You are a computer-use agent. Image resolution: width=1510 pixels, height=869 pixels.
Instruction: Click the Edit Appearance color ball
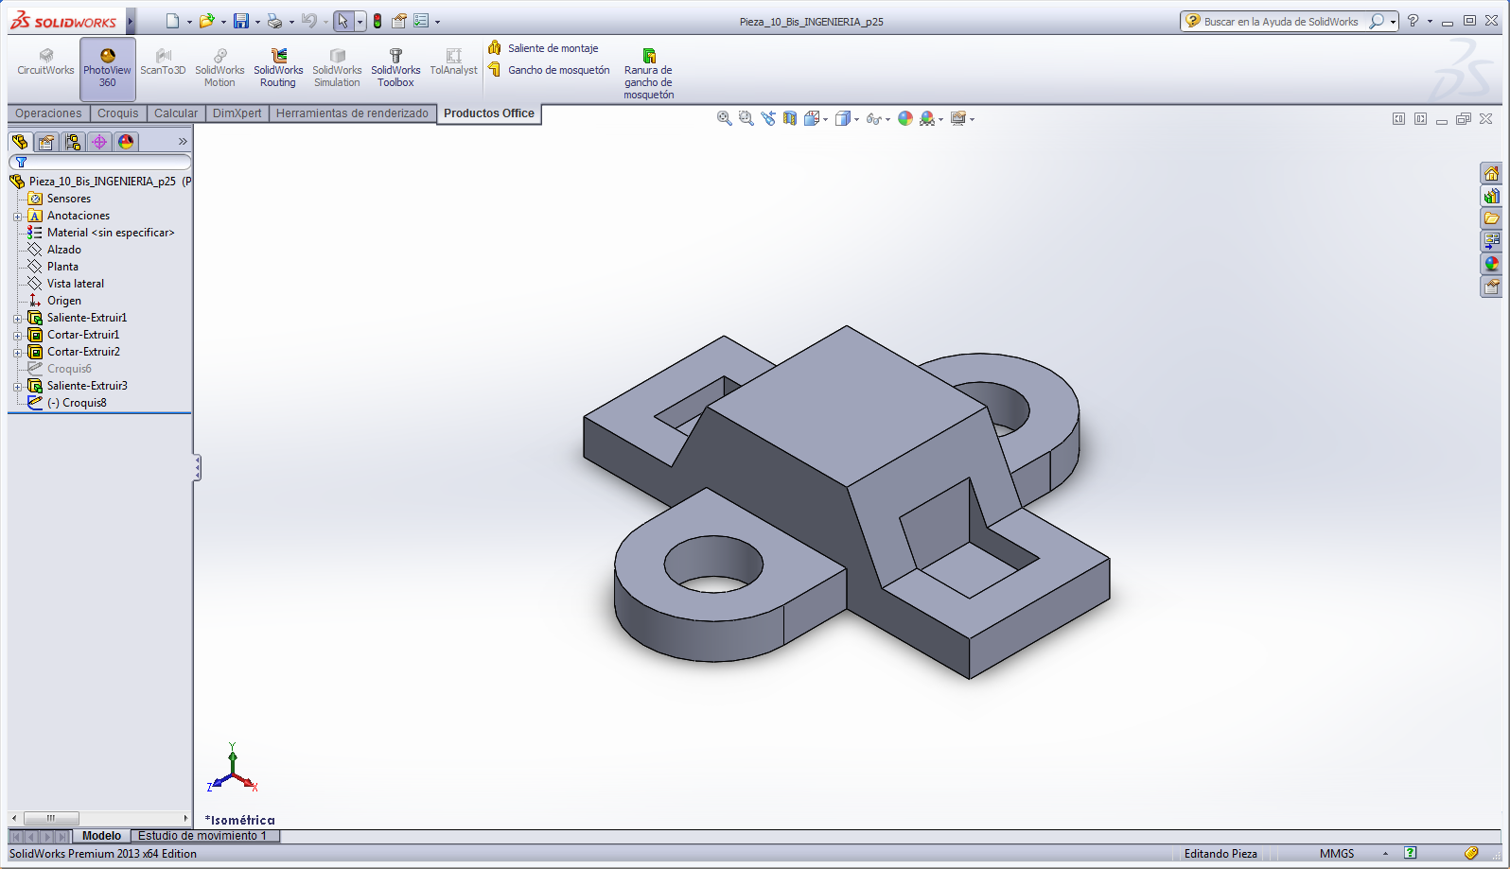905,118
